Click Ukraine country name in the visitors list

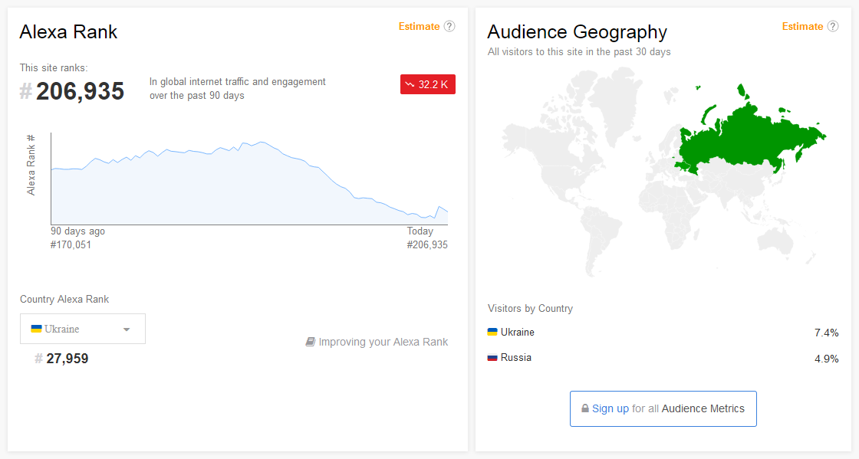[518, 333]
